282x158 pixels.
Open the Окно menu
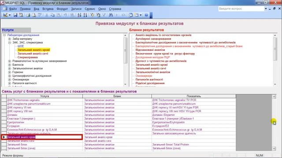point(102,9)
